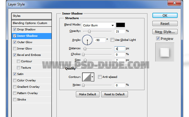
Task: Open Blending Options: Custom
Action: click(31, 23)
